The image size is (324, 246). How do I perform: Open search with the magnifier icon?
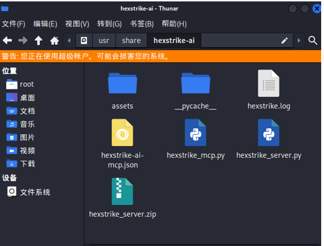(313, 41)
